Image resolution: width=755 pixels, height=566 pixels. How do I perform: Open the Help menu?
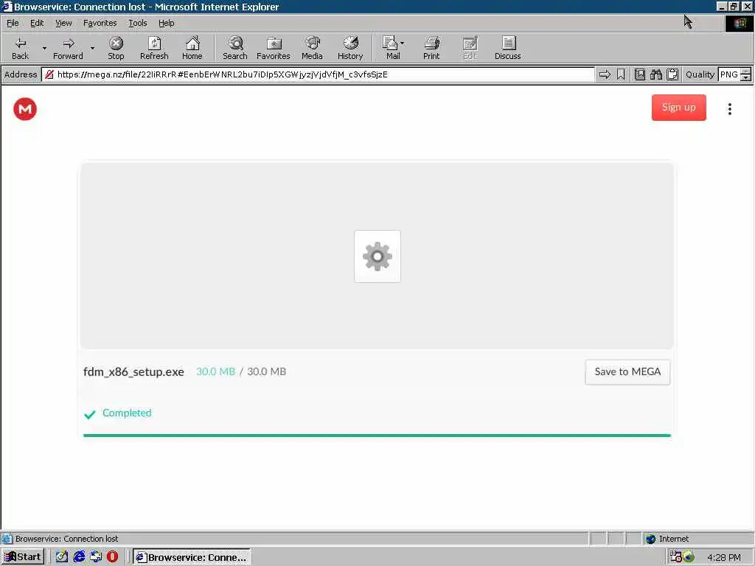point(166,23)
